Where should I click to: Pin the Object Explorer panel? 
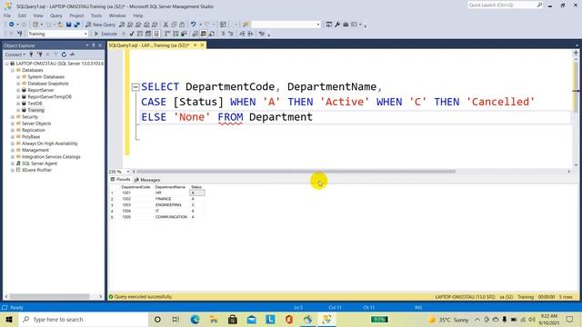pos(94,45)
